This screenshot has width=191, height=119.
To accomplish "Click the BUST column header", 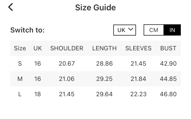I will 168,48.
